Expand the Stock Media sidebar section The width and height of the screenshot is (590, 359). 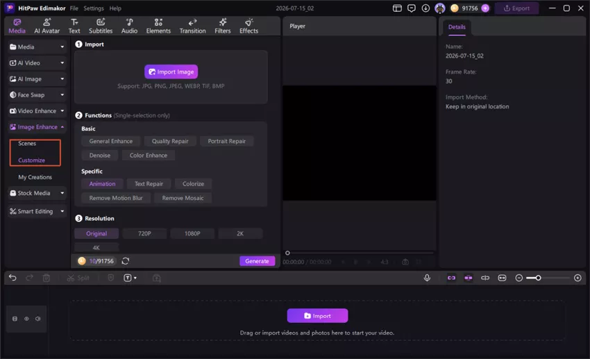37,193
